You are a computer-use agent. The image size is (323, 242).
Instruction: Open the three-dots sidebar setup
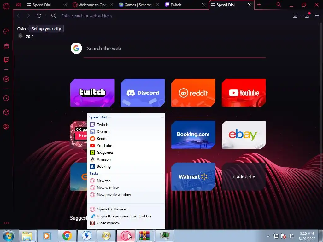click(x=6, y=223)
